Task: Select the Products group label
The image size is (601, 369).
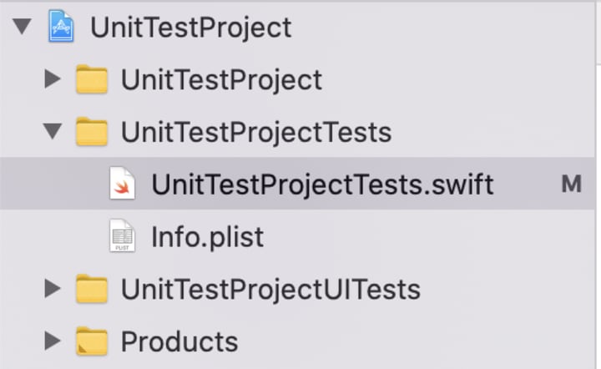Action: click(x=179, y=341)
